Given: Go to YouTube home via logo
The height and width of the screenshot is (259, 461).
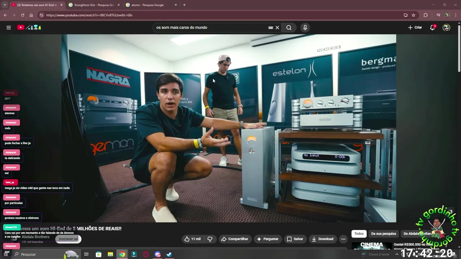Looking at the screenshot, I should pyautogui.click(x=30, y=27).
